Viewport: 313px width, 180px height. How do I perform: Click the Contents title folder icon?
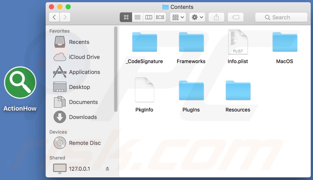pos(165,7)
